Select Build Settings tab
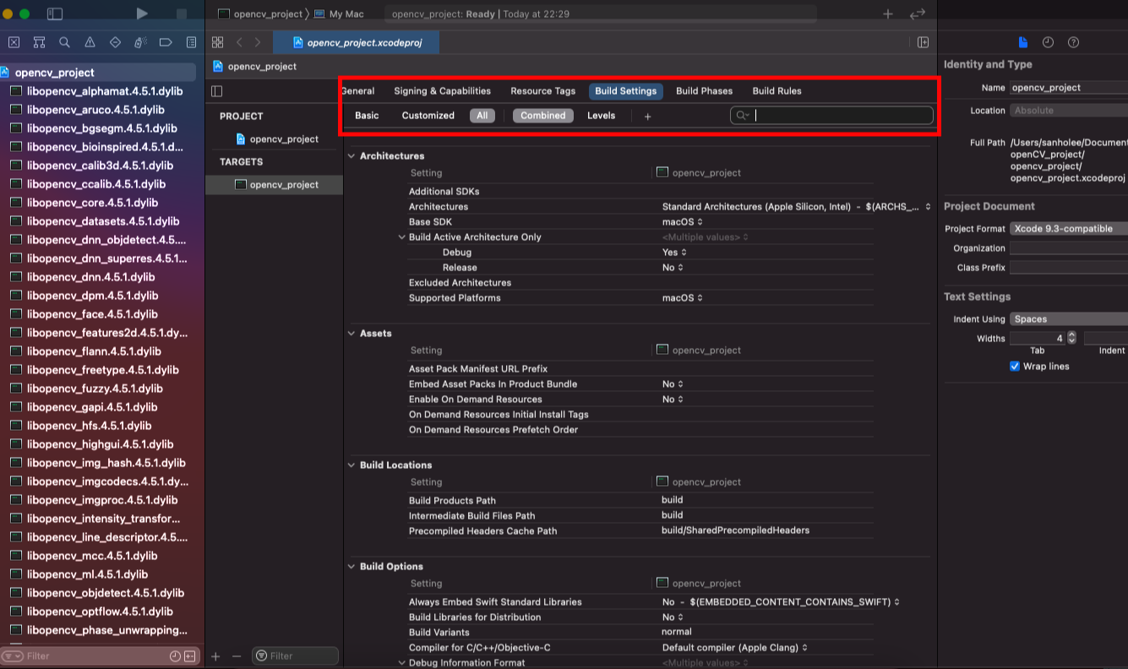Viewport: 1128px width, 669px height. (x=625, y=91)
